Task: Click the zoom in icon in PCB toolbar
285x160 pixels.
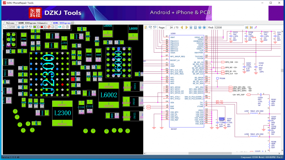Action: 19,27
